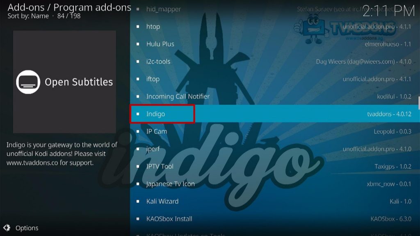The height and width of the screenshot is (236, 420).
Task: Select Incoming Call Notifier add-on
Action: [x=275, y=96]
